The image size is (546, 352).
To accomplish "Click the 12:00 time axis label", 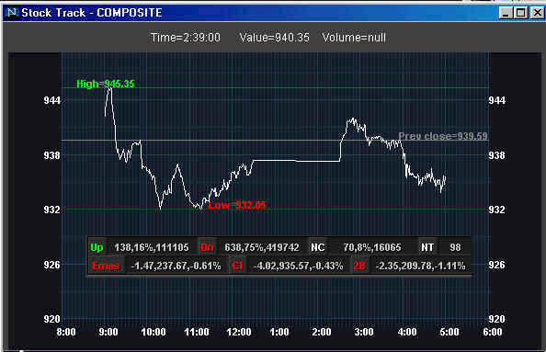I will [239, 332].
